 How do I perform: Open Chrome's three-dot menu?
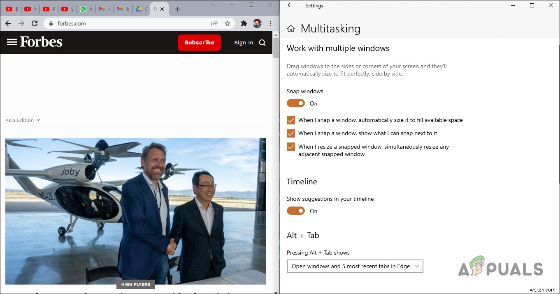tap(270, 23)
